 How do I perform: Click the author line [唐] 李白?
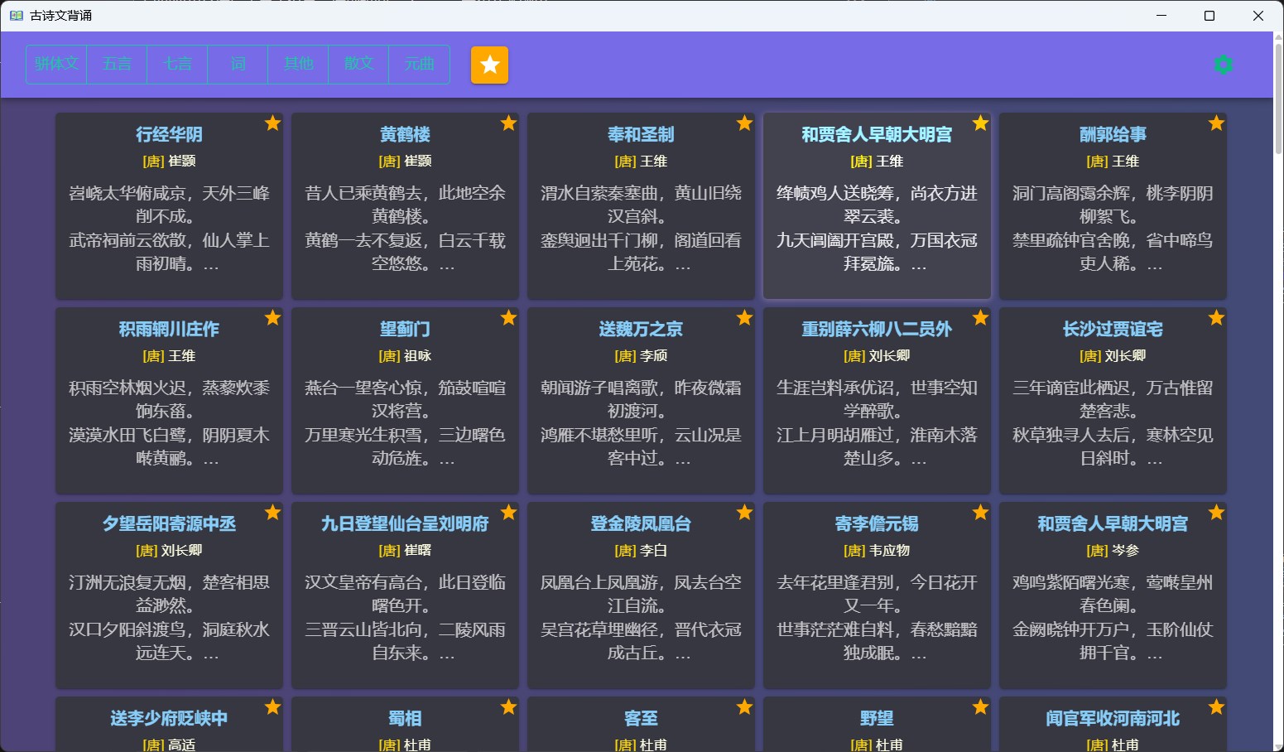click(641, 551)
